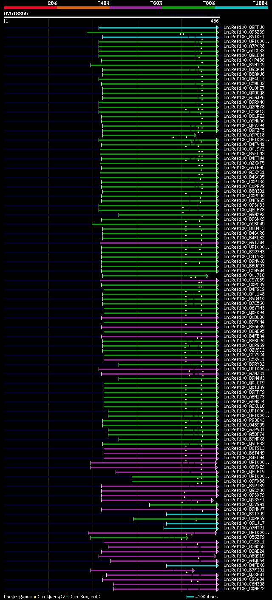Image resolution: width=272 pixels, height=600 pixels.
Task: Open hit UniRef100_B9I0E1
Action: point(244,37)
